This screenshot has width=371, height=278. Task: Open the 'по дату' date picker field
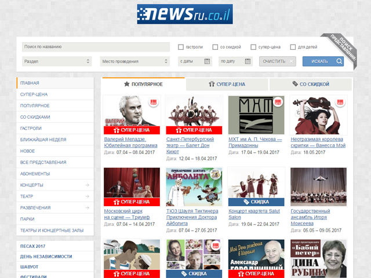coord(236,61)
